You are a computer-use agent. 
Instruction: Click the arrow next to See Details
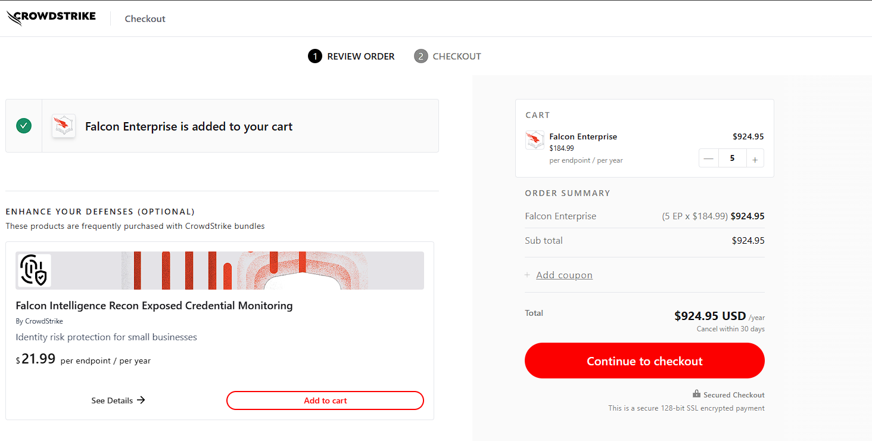point(141,400)
